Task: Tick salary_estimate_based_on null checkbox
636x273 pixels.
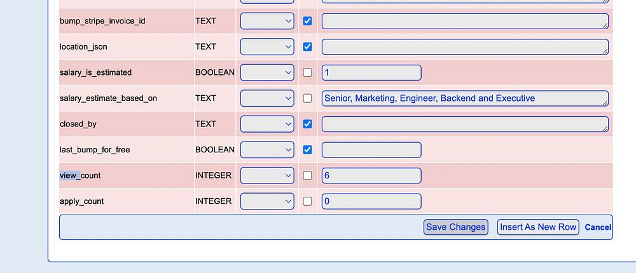Action: coord(308,98)
